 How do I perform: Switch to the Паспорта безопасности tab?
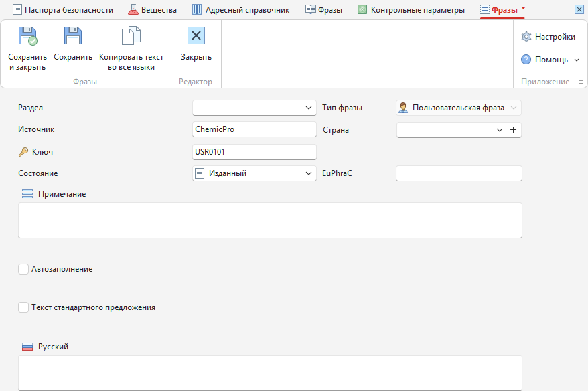click(x=63, y=10)
